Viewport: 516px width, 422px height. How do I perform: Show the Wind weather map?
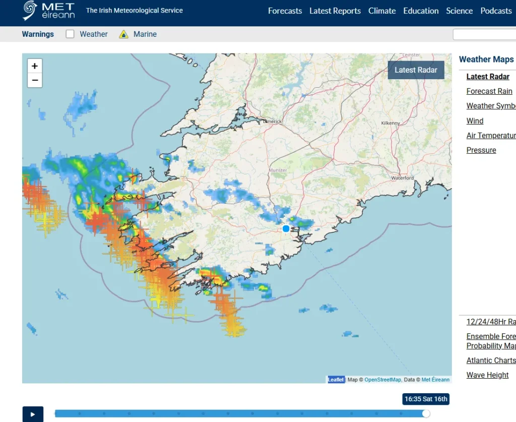point(475,120)
